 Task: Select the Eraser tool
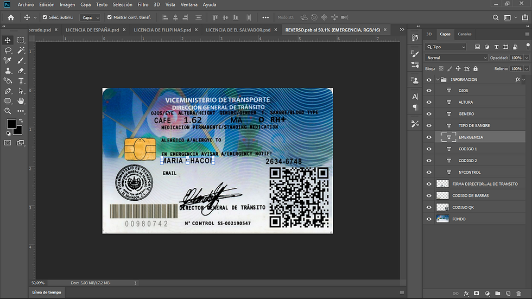tap(21, 71)
